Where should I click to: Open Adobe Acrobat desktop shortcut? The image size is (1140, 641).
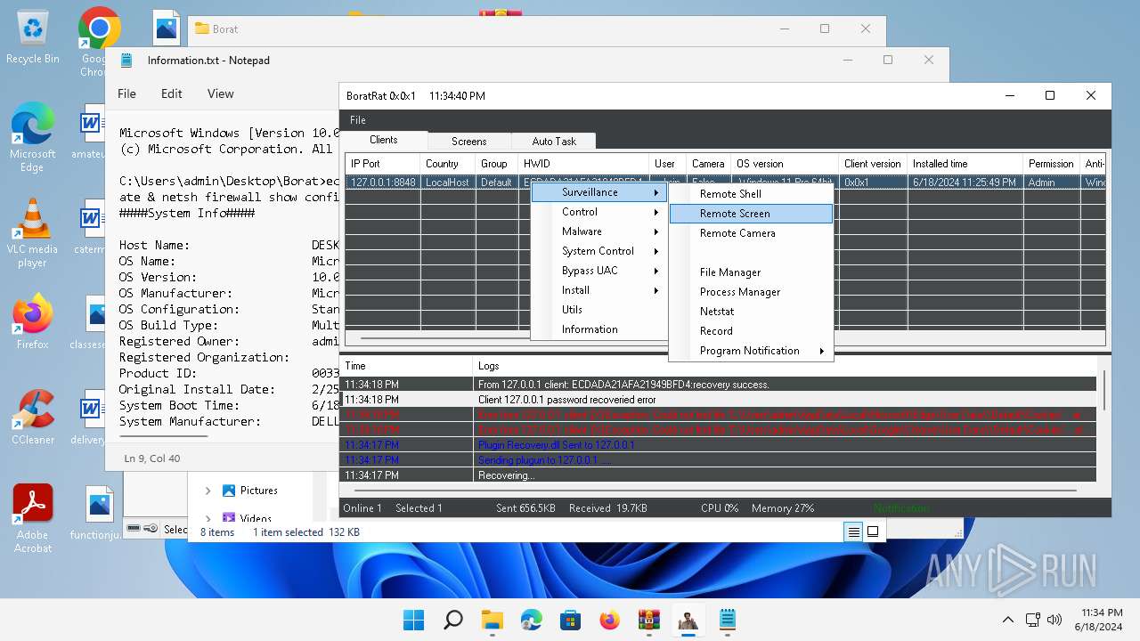coord(33,518)
